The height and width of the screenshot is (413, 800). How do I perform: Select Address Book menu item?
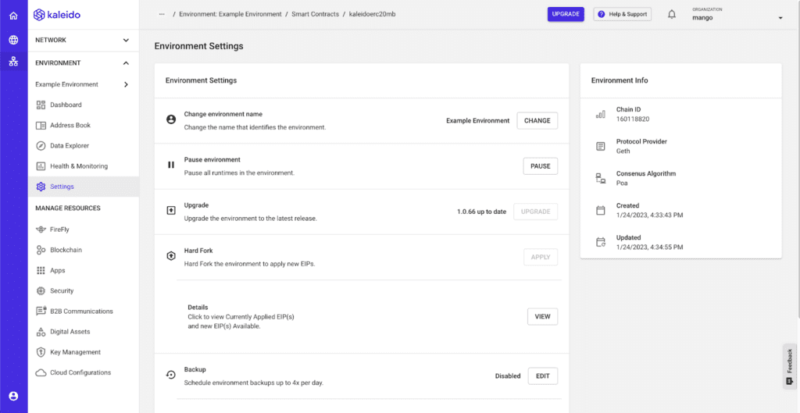(70, 125)
